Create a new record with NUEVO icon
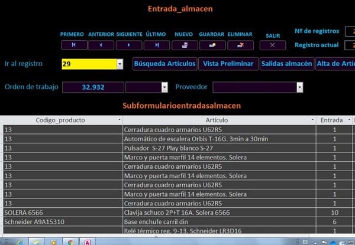This screenshot has height=245, width=355. pyautogui.click(x=185, y=45)
